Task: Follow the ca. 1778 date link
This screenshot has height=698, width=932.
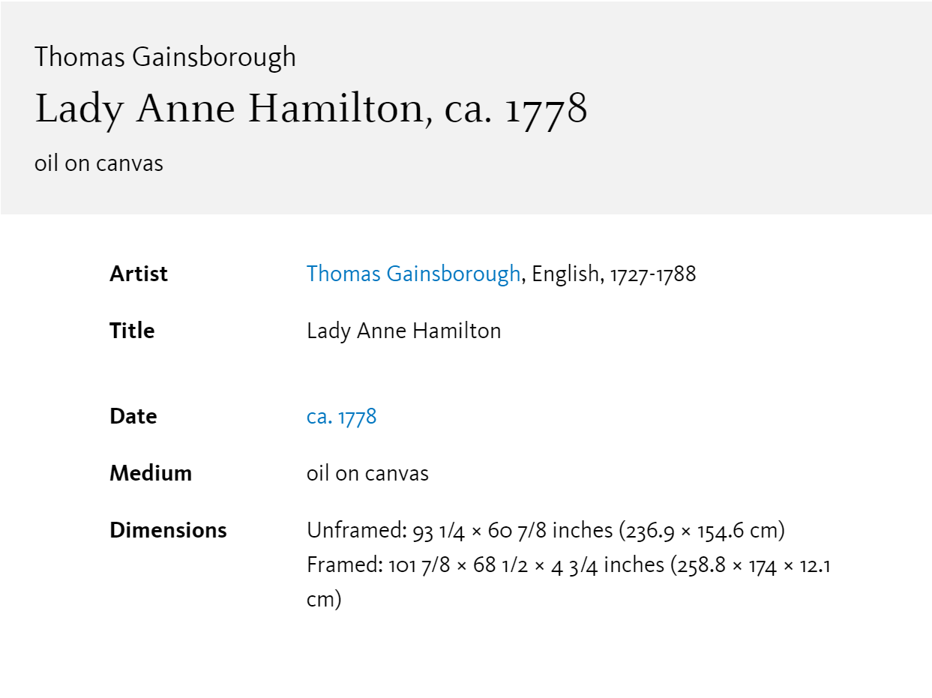Action: pyautogui.click(x=341, y=416)
